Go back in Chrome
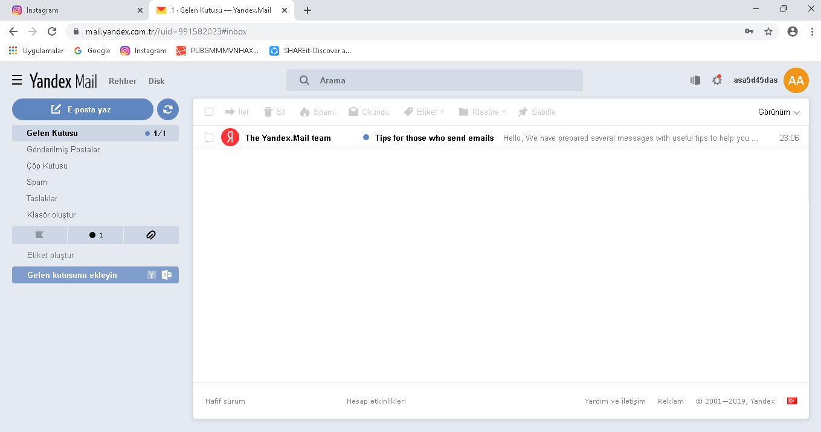The image size is (821, 432). point(13,31)
